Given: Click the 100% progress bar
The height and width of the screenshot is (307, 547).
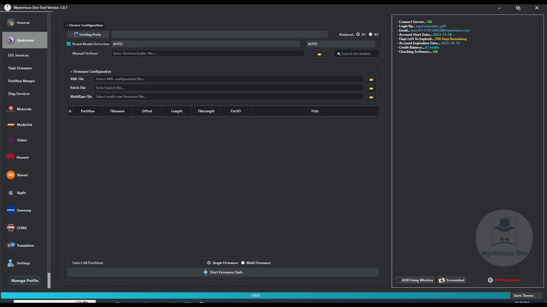Looking at the screenshot, I should click(256, 295).
